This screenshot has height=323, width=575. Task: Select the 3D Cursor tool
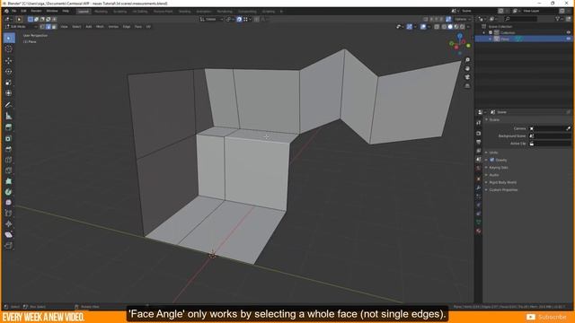point(9,49)
